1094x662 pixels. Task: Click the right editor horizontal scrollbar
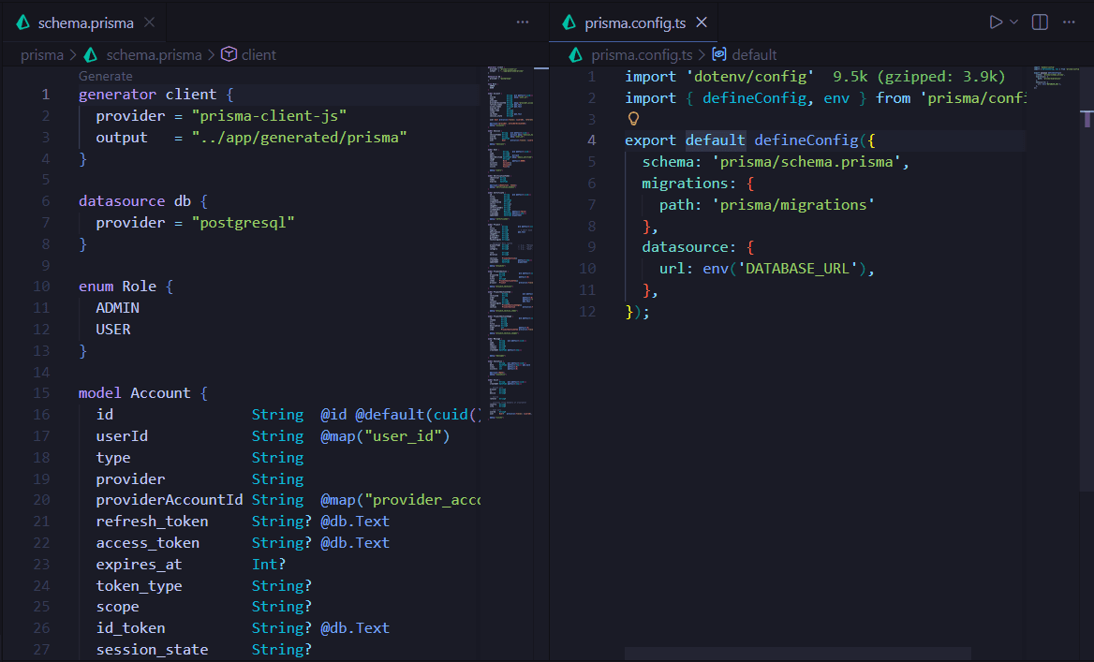point(797,654)
